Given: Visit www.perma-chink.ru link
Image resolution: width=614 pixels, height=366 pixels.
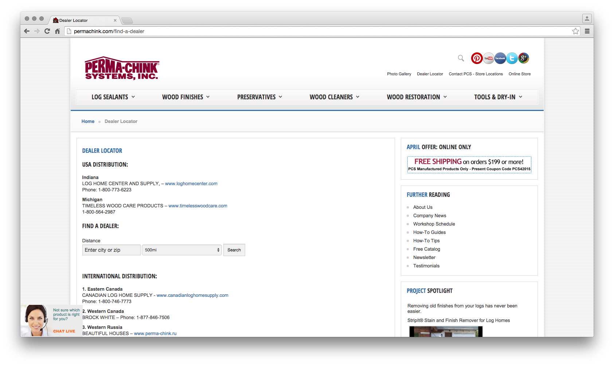Looking at the screenshot, I should 155,334.
